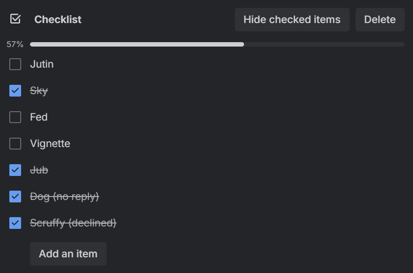Click the 57% checklist progress bar
Viewport: 413px width, 273px height.
tap(217, 45)
